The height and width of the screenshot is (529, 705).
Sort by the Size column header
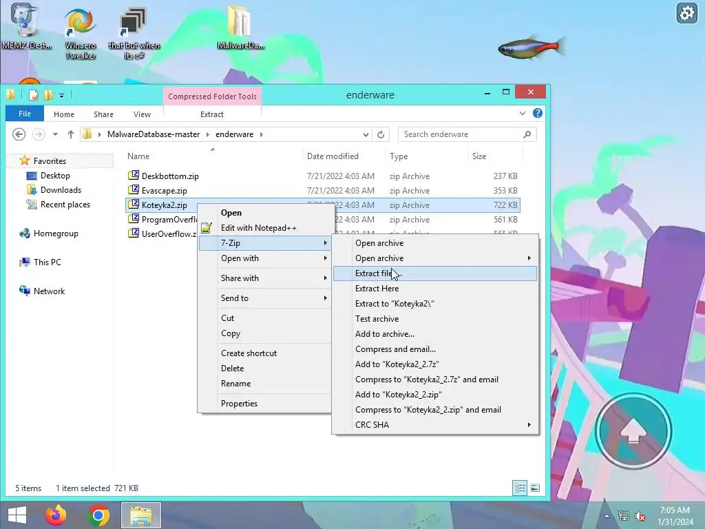(x=479, y=156)
